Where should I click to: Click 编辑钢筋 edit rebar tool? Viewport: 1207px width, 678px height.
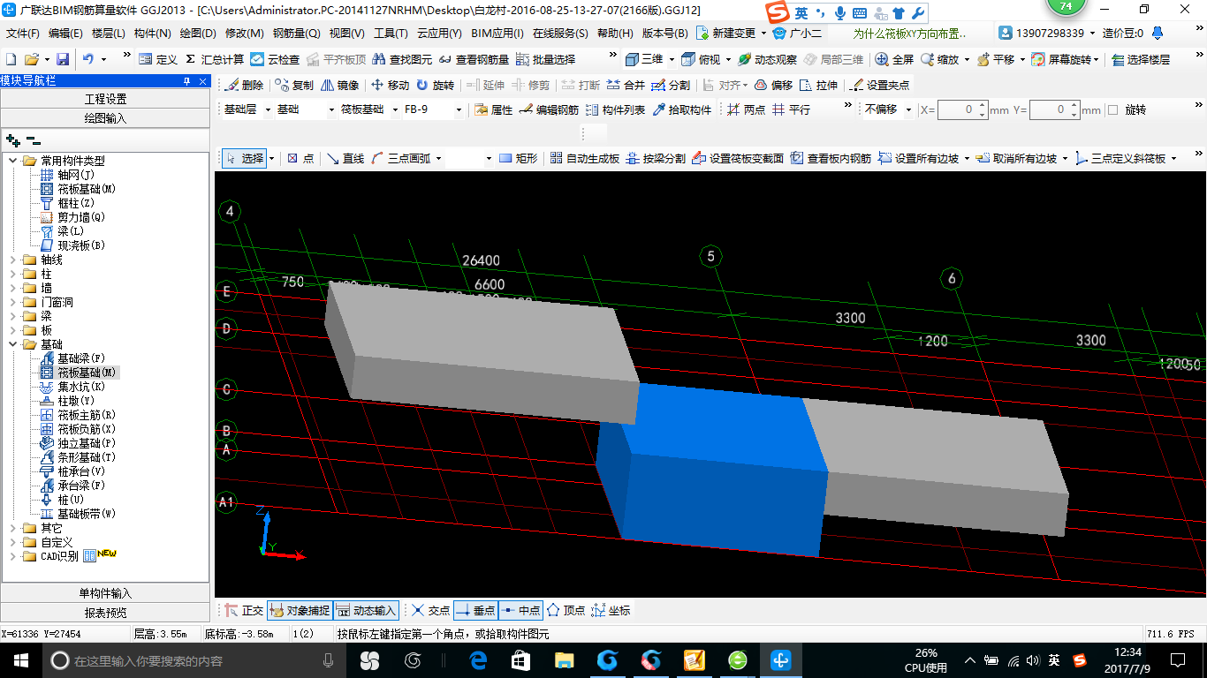549,110
